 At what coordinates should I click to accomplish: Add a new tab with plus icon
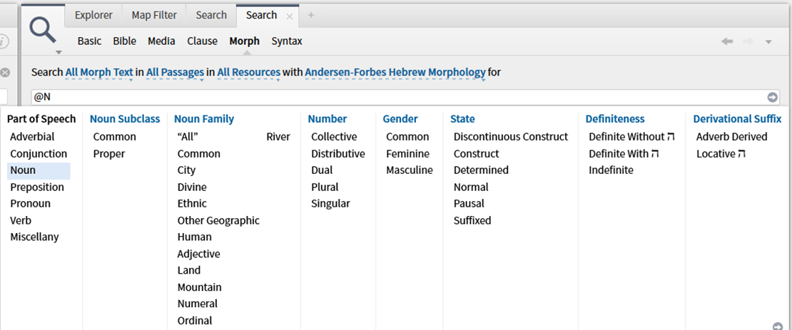click(x=310, y=15)
